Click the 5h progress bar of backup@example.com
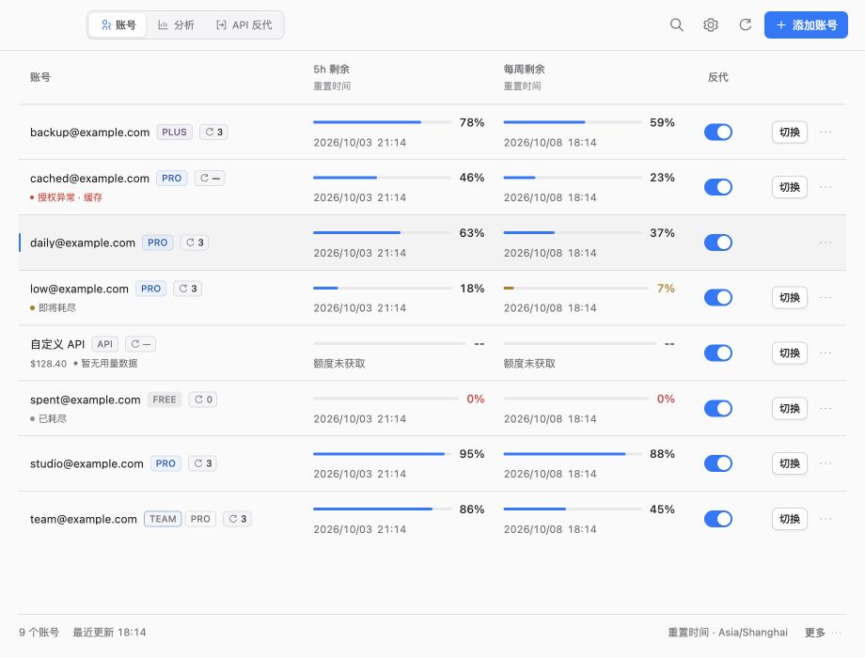 [x=382, y=122]
